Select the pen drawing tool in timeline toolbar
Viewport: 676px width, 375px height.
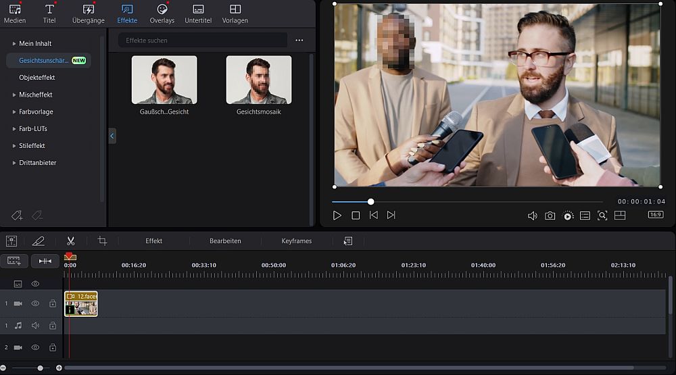pyautogui.click(x=39, y=241)
